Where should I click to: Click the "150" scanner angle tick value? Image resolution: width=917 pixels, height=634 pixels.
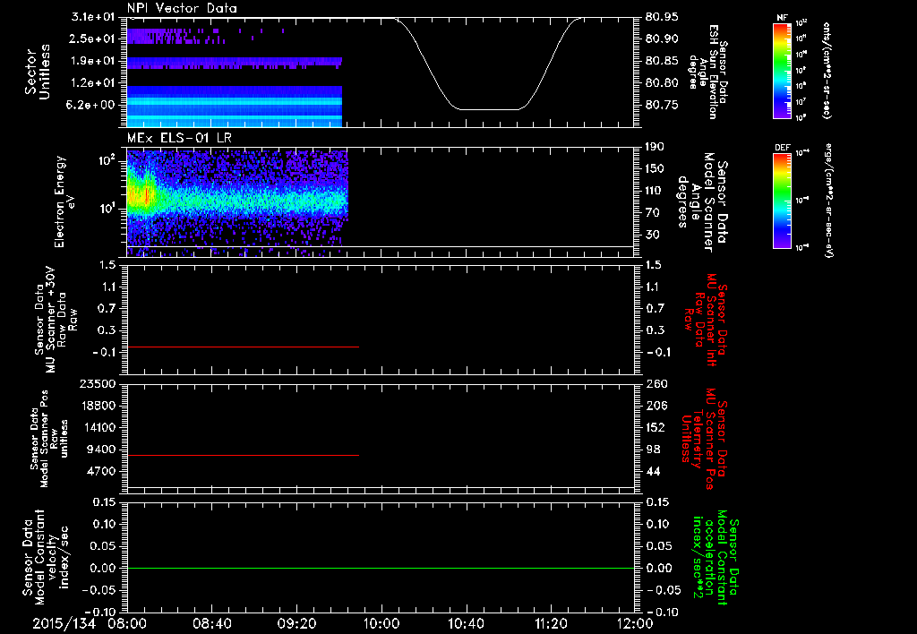[655, 168]
